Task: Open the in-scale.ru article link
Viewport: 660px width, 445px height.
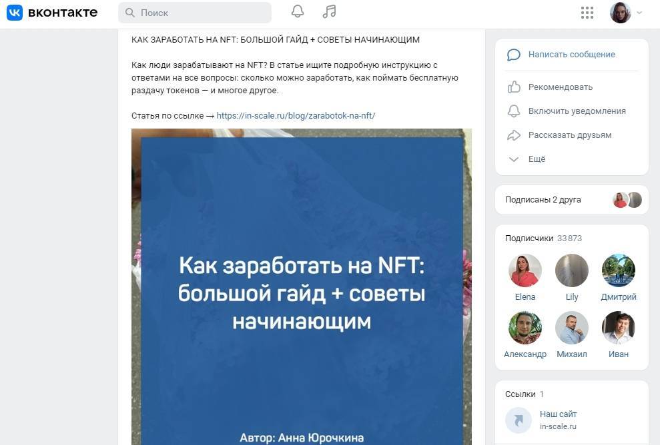Action: [296, 115]
